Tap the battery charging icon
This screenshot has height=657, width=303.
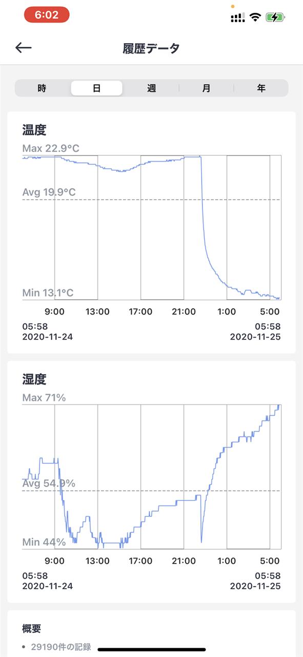275,17
